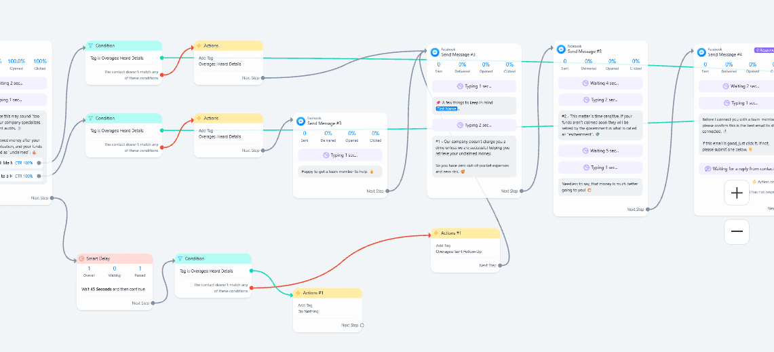Select the 'Waiting 4 sec...' delay block
The width and height of the screenshot is (774, 352).
(x=600, y=83)
